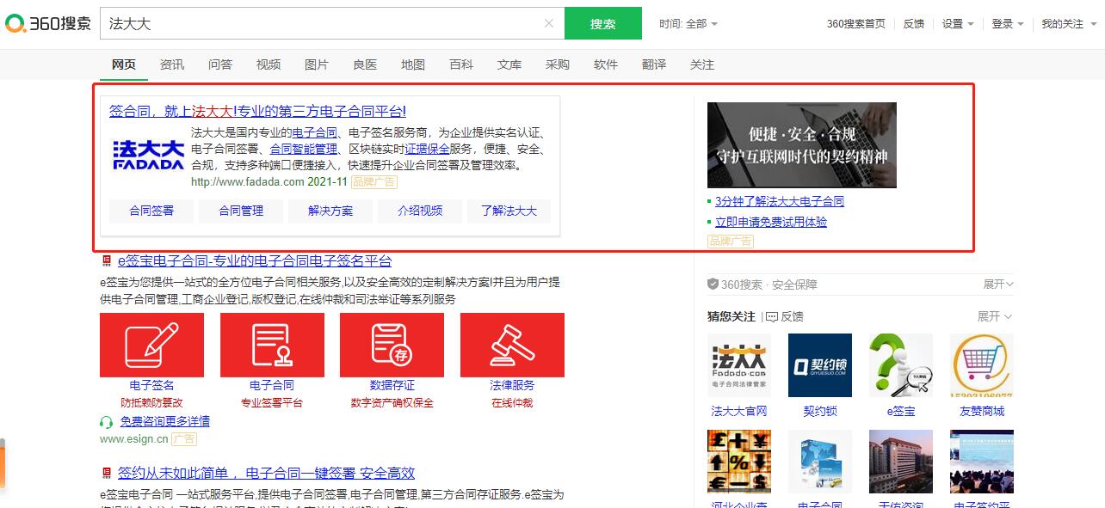Click inside the search input field
Viewport: 1105px width, 508px height.
point(327,23)
